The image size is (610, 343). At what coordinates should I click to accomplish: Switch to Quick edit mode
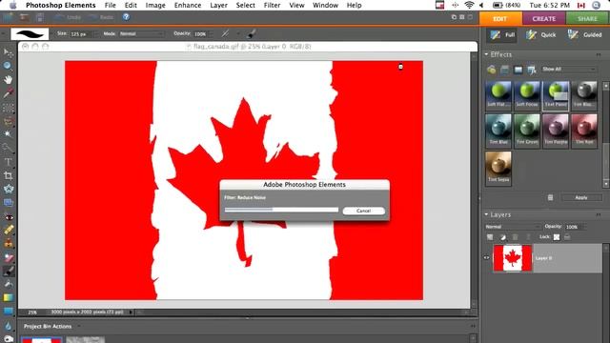pos(541,35)
